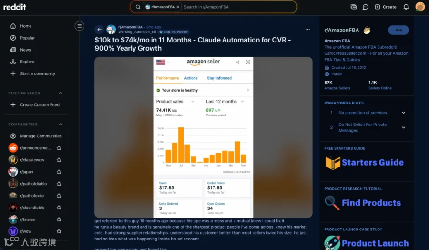Click the r/slashdiablo community icon

point(13,208)
